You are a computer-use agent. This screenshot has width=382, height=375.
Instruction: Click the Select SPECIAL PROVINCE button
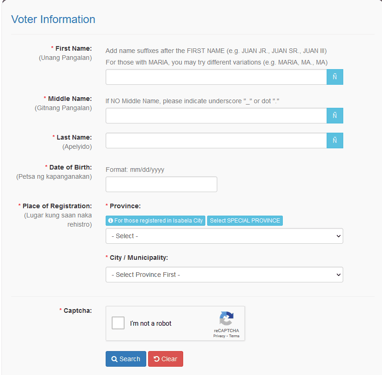point(245,221)
